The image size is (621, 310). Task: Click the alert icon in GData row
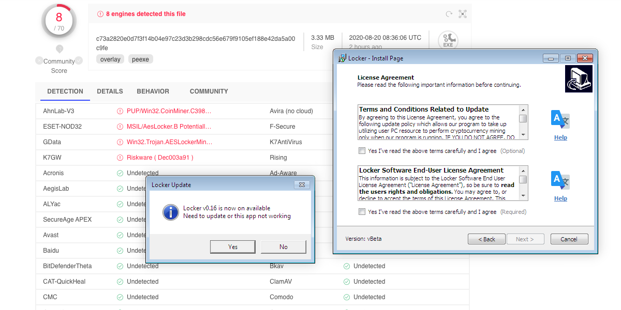click(x=120, y=142)
